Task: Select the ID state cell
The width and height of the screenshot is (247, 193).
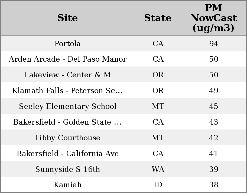Action: pos(158,185)
